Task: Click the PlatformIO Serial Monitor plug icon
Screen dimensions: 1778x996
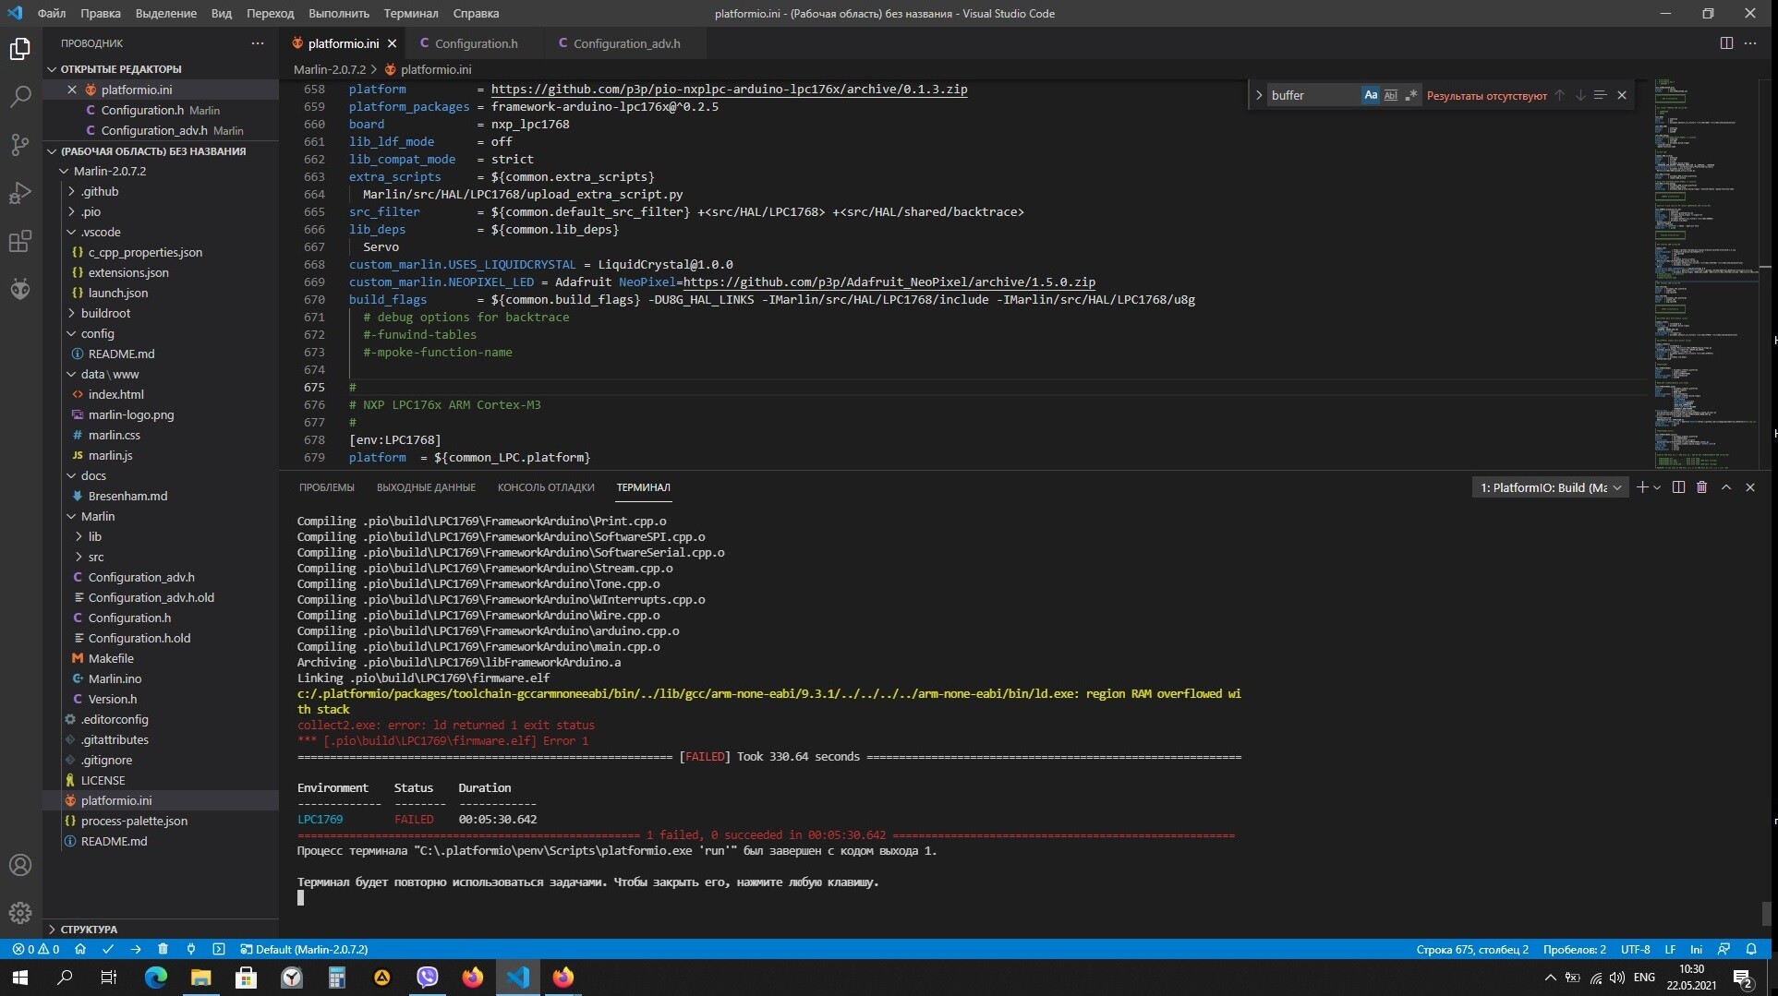Action: click(x=191, y=949)
